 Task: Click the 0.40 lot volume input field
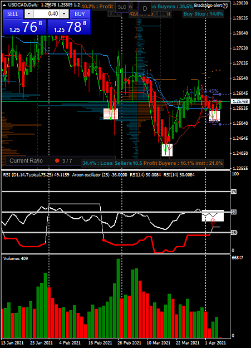click(47, 14)
